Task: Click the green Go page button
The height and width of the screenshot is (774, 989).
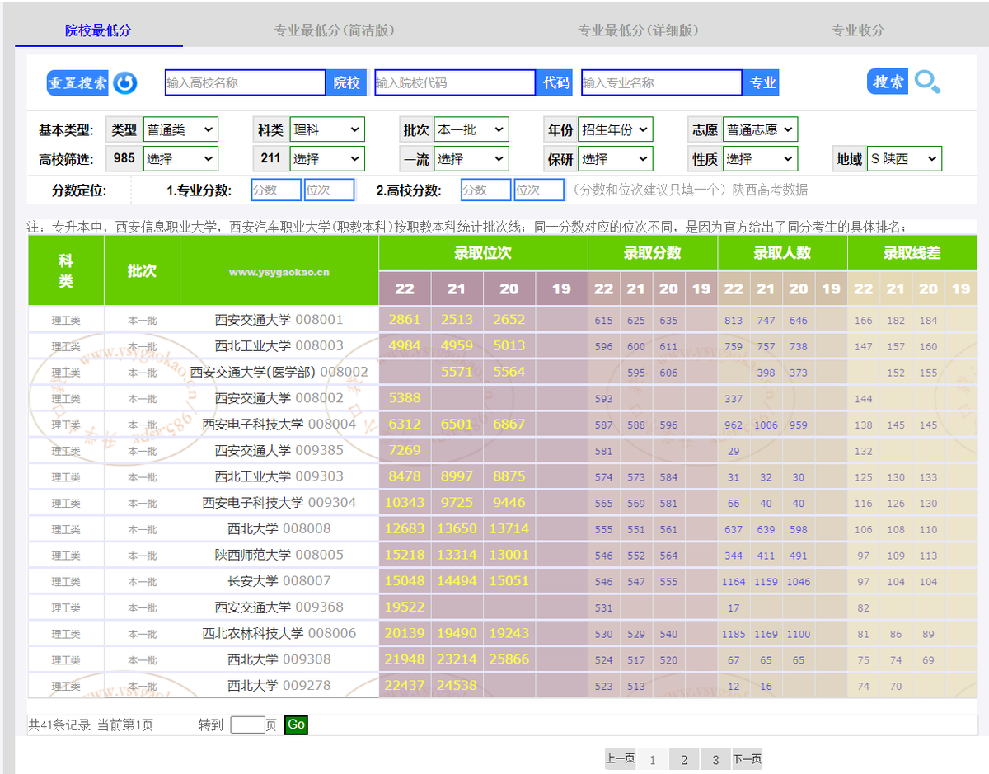Action: coord(296,725)
